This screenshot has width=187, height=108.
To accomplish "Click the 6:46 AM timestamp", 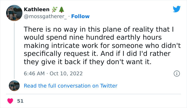I will (x=34, y=73).
